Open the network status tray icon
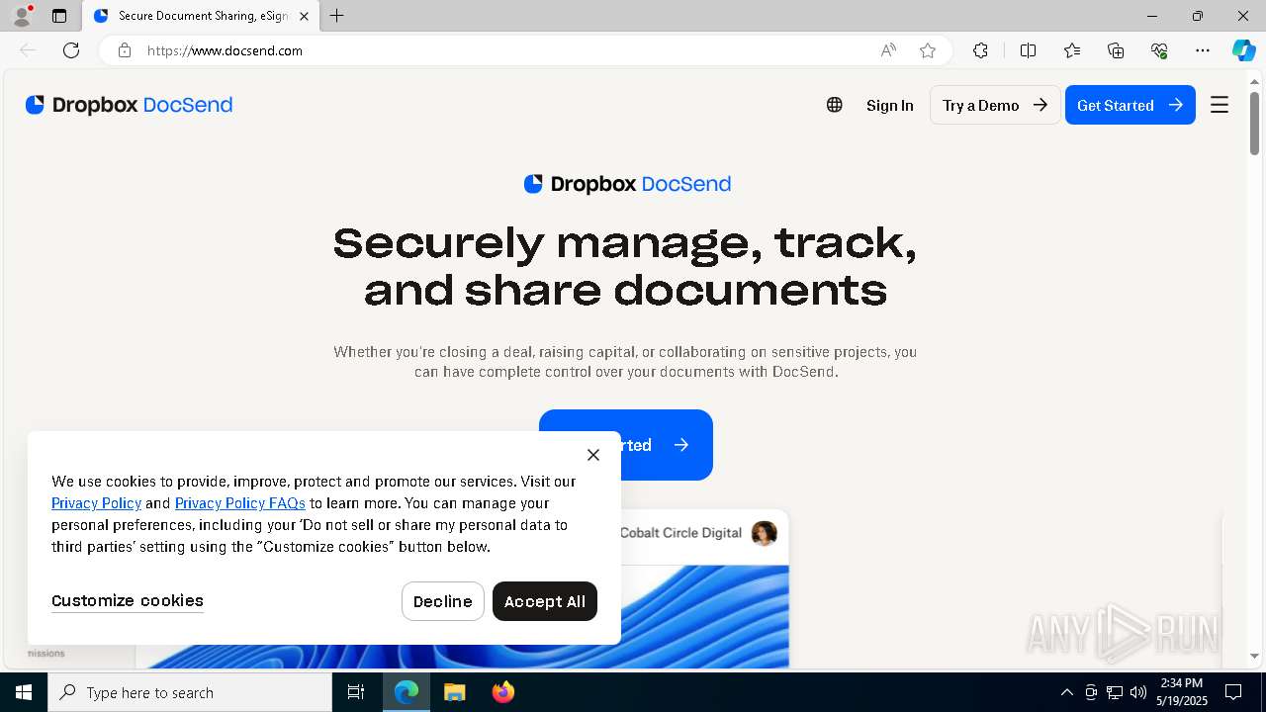Viewport: 1266px width, 712px height. 1115,692
